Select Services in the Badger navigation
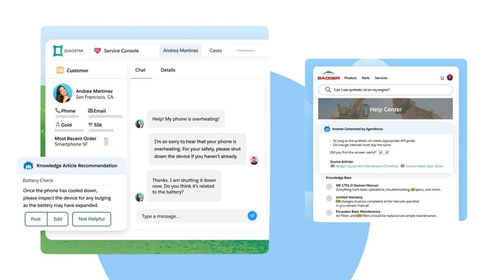 click(381, 78)
